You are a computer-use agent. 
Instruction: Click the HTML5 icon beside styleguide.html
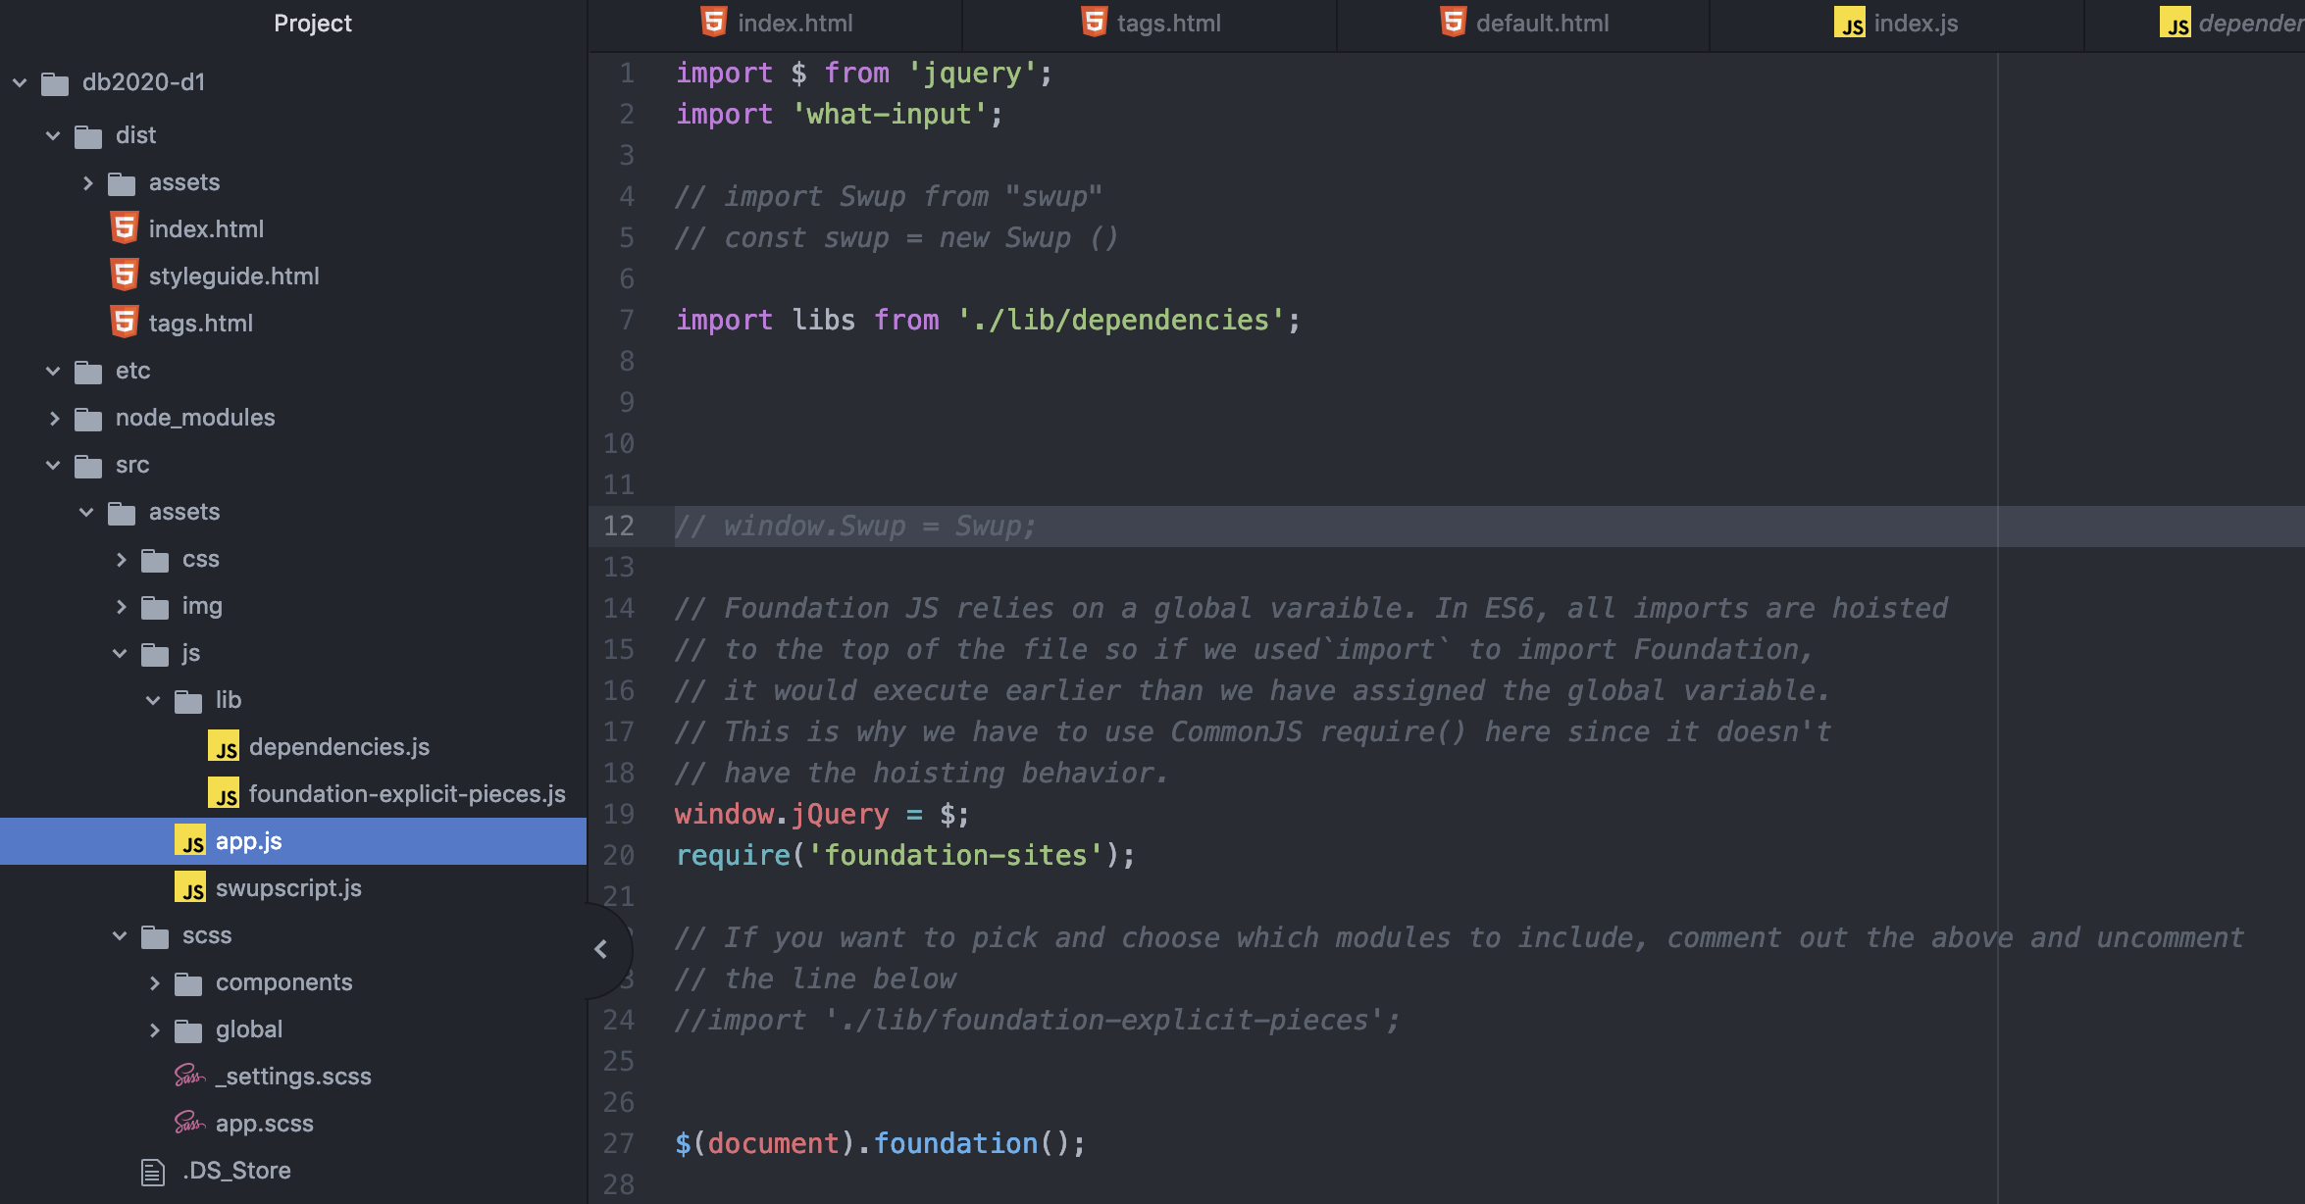click(125, 276)
